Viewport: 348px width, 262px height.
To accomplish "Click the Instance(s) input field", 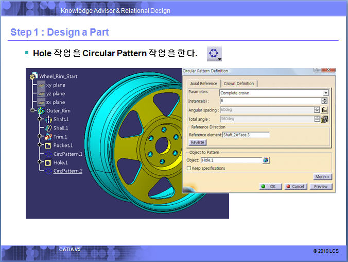I will click(x=270, y=101).
